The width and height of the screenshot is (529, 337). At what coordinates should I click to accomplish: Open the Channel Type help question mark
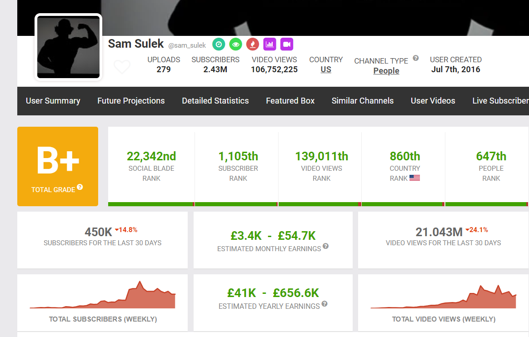pos(416,58)
